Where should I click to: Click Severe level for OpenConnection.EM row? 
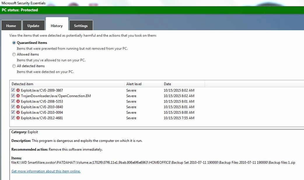click(x=131, y=96)
